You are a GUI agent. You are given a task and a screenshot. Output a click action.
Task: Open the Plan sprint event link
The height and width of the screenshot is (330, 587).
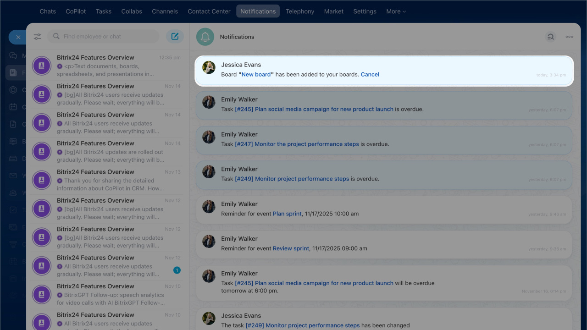(x=287, y=214)
